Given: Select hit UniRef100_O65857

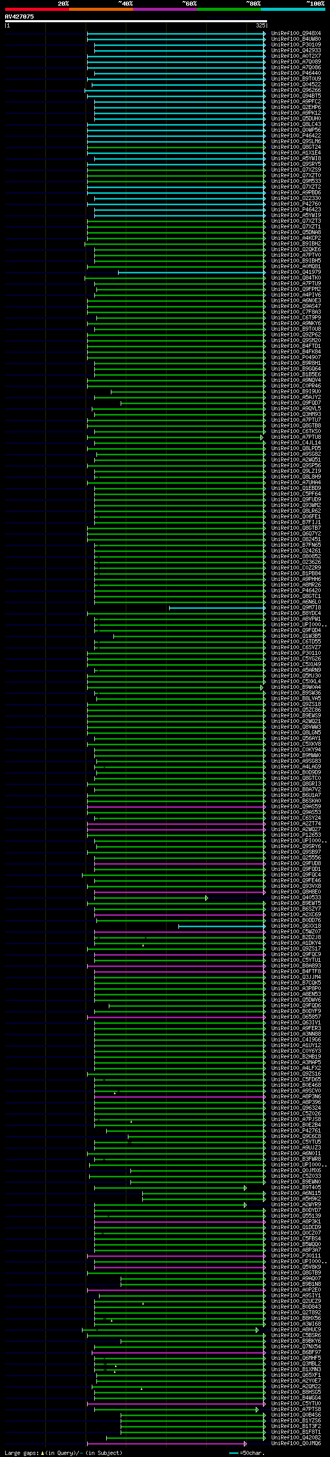Looking at the screenshot, I should point(295,1017).
